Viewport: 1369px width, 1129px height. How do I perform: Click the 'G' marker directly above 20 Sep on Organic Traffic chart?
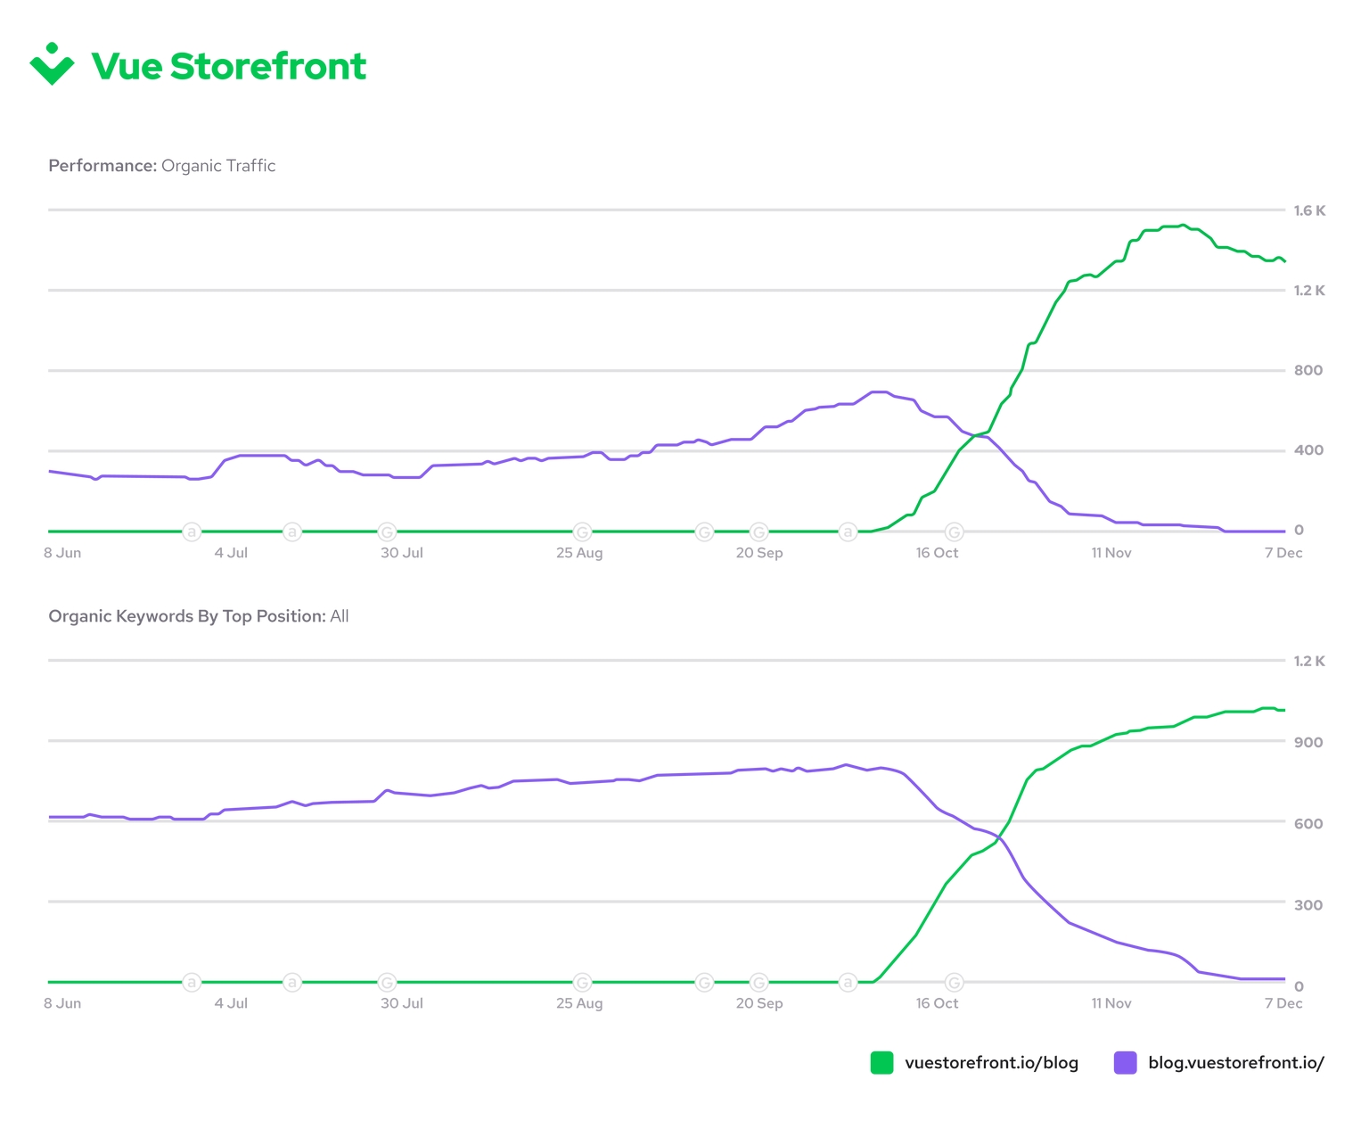(759, 532)
